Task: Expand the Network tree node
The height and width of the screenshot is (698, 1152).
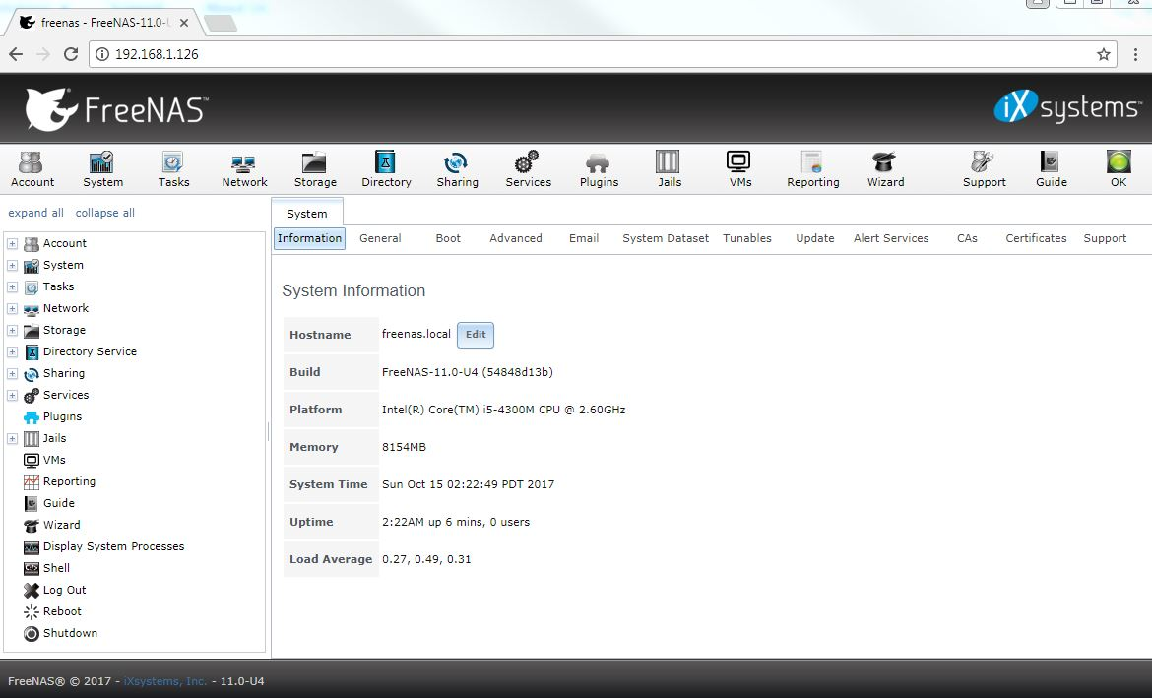Action: 13,308
